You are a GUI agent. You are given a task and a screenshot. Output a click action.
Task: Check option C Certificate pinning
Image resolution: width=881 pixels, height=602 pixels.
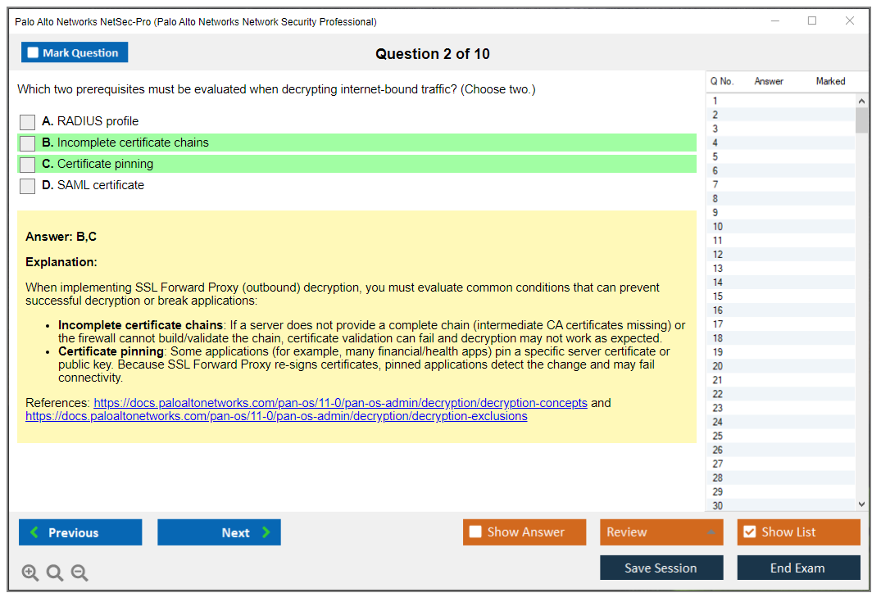28,165
